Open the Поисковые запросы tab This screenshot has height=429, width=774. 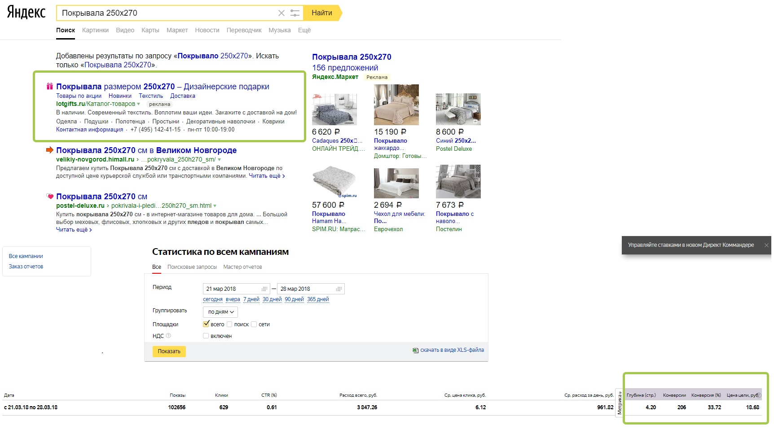click(192, 267)
